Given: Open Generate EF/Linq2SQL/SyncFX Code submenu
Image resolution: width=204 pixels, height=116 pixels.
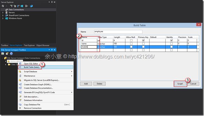Looking at the screenshot, I should (46, 92).
